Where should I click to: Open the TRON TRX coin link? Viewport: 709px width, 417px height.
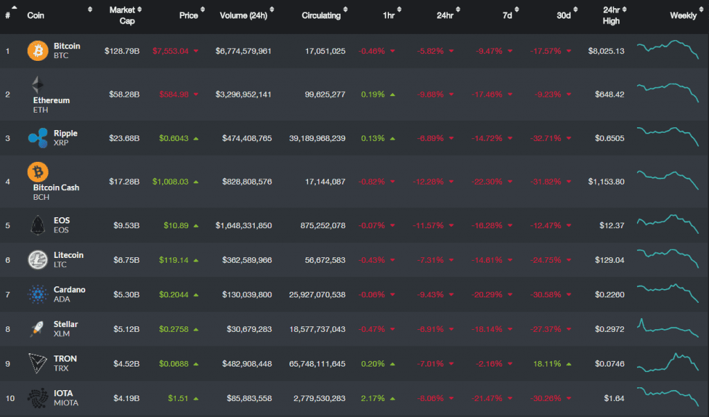(65, 363)
